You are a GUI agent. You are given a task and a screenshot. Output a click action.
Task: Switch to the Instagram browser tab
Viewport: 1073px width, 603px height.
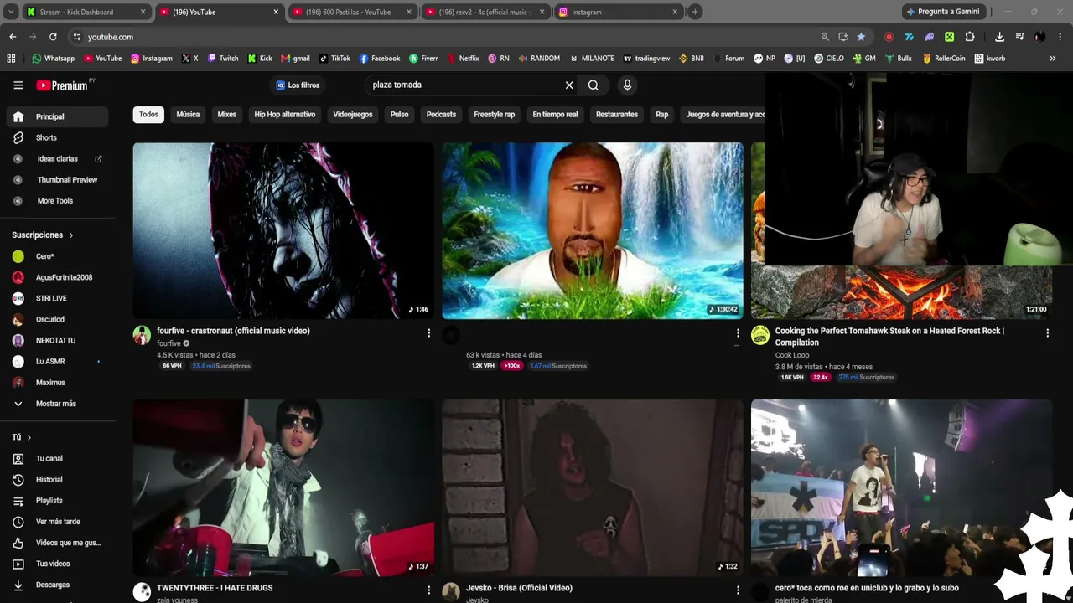click(x=619, y=12)
